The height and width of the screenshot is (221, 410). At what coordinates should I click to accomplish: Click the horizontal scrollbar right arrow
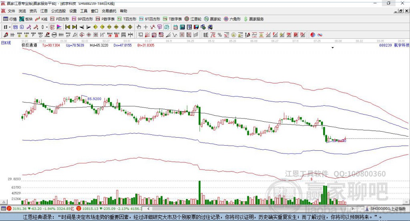click(x=352, y=209)
